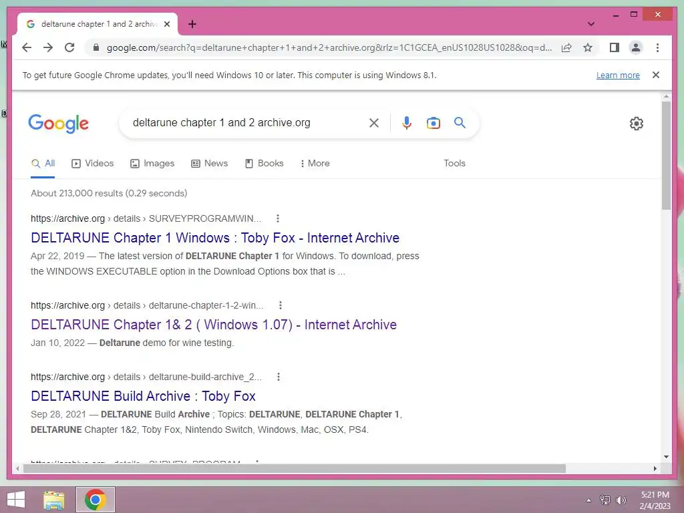Open options for deltarune-build-archive result

[x=279, y=377]
